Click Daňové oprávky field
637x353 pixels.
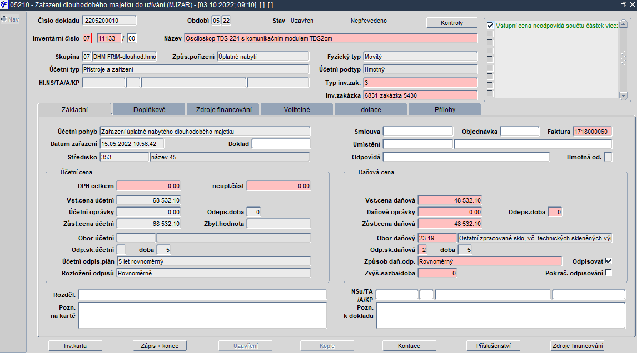[x=450, y=212]
